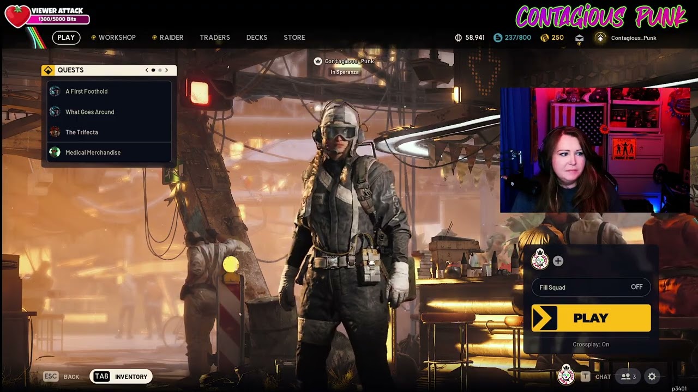
Task: Click the ESC key icon
Action: click(x=51, y=376)
